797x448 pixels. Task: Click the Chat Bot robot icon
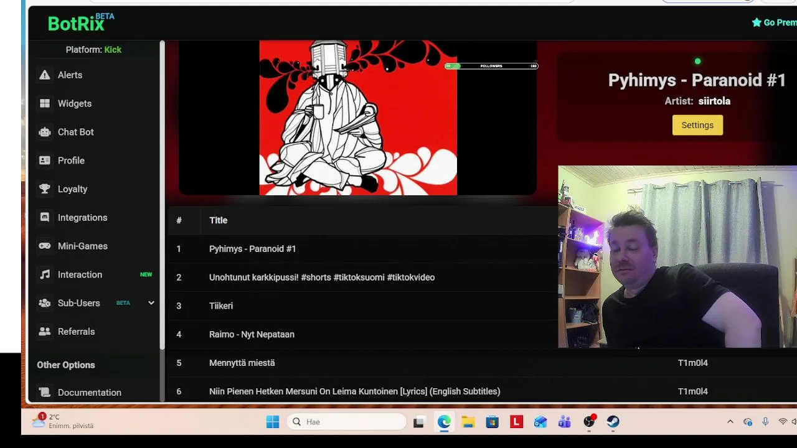click(45, 132)
